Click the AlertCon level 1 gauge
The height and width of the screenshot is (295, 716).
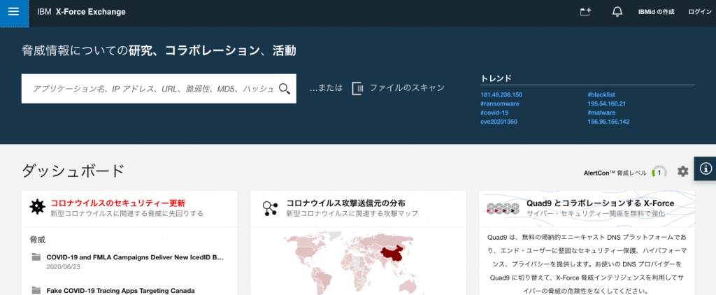[x=659, y=172]
